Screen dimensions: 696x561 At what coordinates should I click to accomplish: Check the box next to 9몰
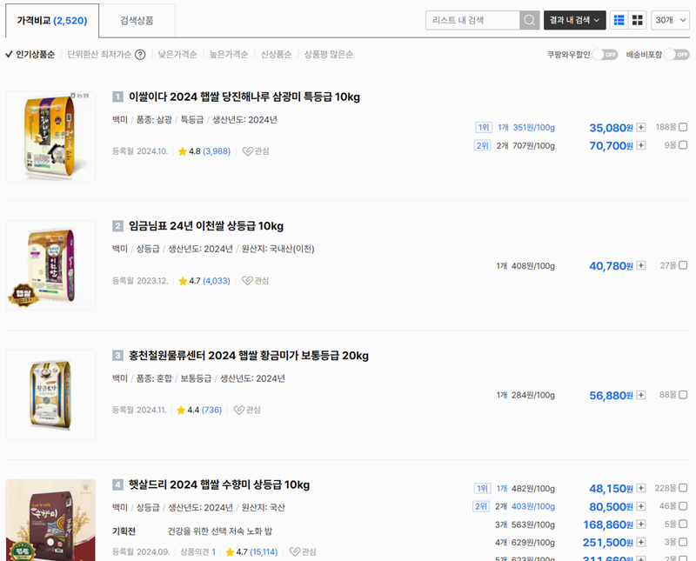(683, 144)
